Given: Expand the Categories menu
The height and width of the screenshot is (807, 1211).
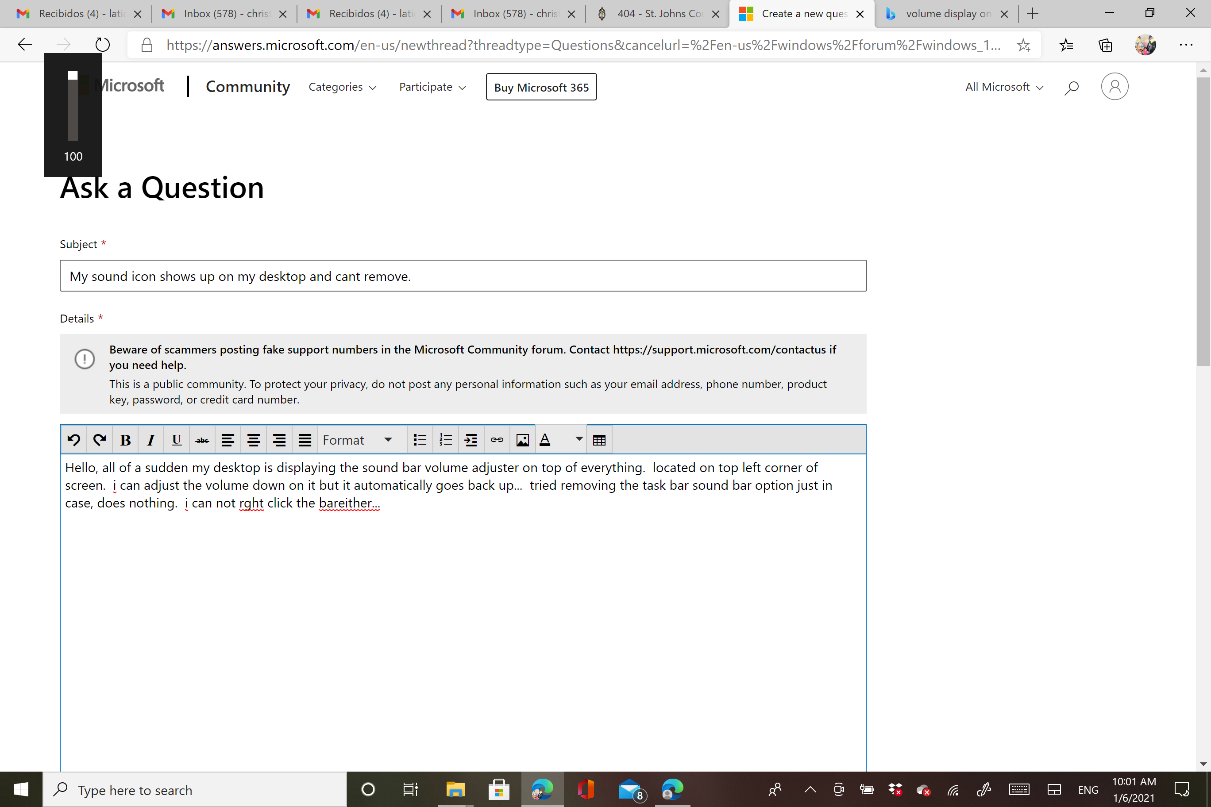Looking at the screenshot, I should coord(343,87).
